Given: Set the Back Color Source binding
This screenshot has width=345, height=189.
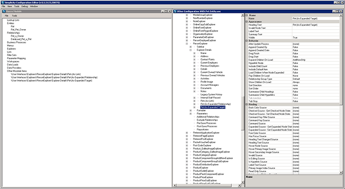Looking at the screenshot, I should pos(316,108).
